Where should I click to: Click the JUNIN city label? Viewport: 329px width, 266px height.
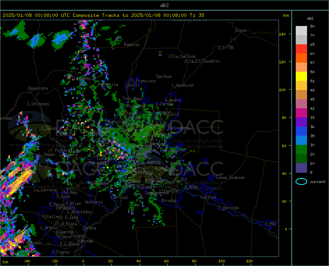(148, 173)
